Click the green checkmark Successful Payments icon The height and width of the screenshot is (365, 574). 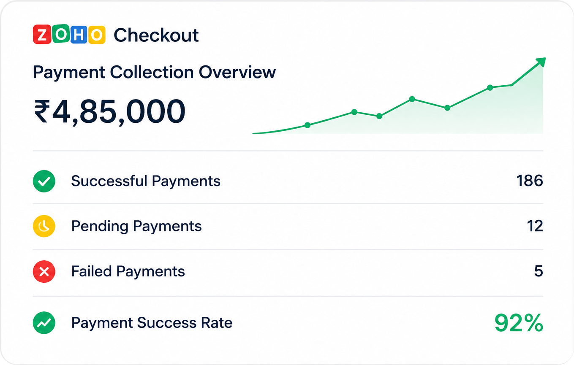point(44,181)
